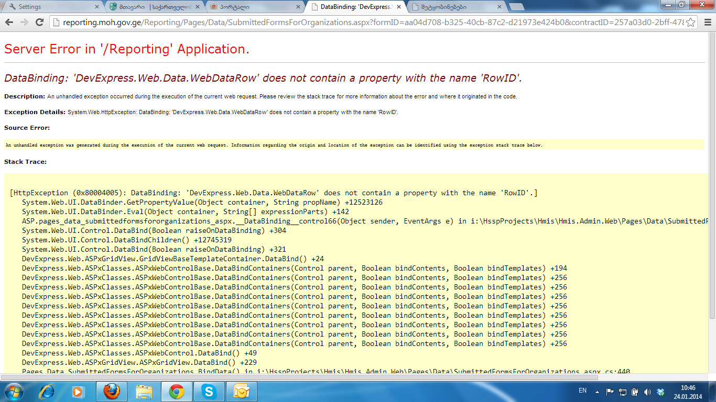Click the Windows Start button
The width and height of the screenshot is (716, 402).
pyautogui.click(x=13, y=392)
